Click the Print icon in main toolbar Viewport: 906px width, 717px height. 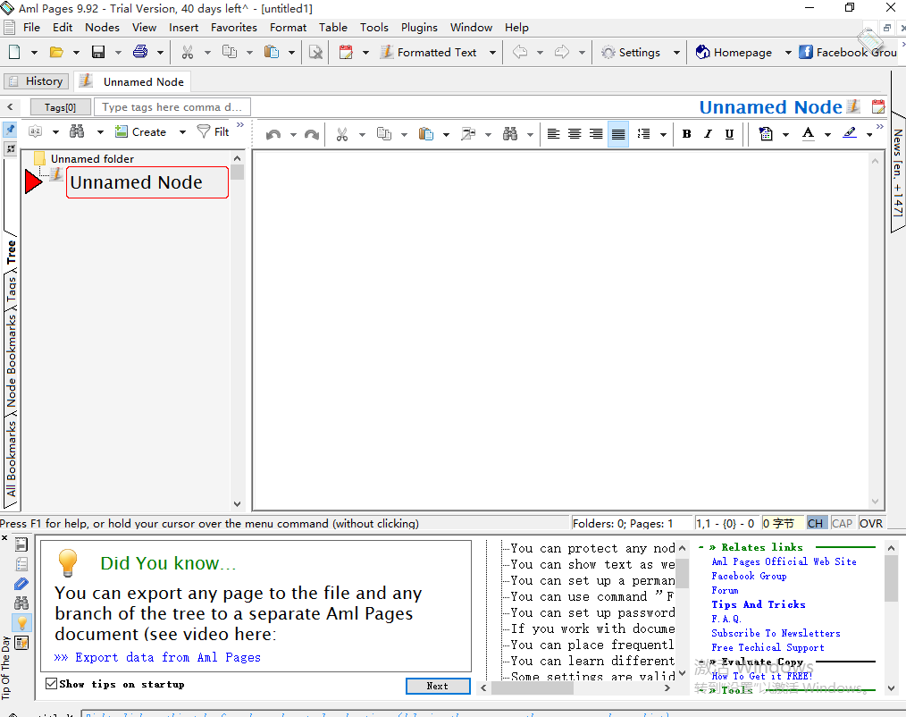pyautogui.click(x=140, y=52)
